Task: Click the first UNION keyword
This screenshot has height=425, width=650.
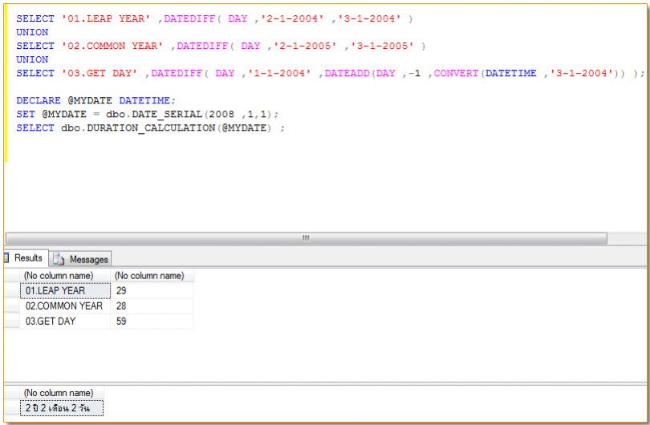Action: click(32, 32)
